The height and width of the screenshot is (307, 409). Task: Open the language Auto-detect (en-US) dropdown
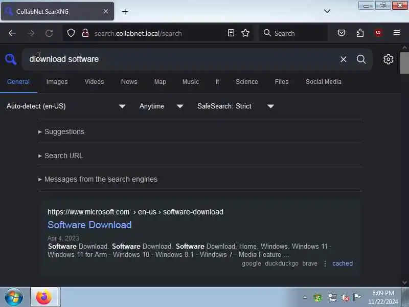point(66,106)
